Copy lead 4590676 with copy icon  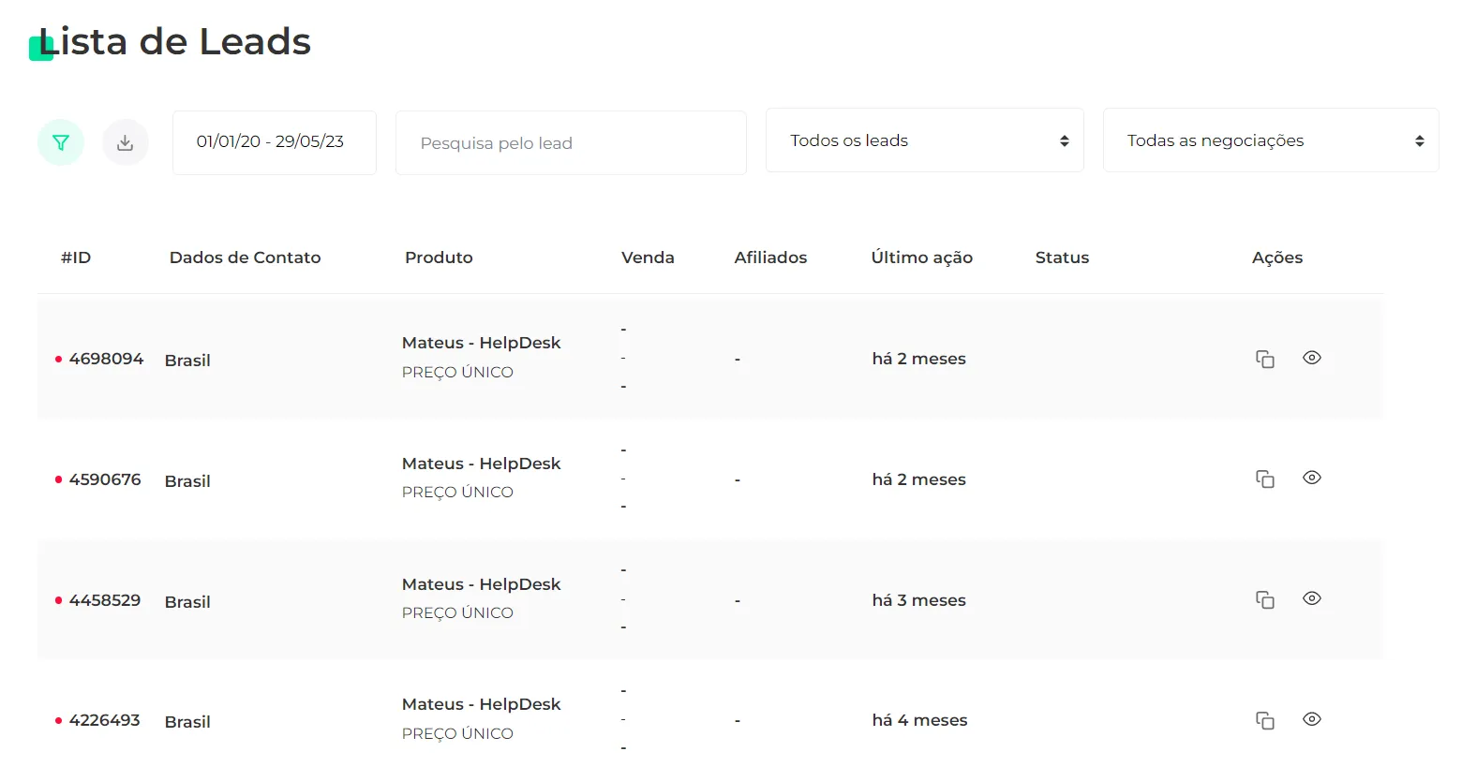(1265, 479)
